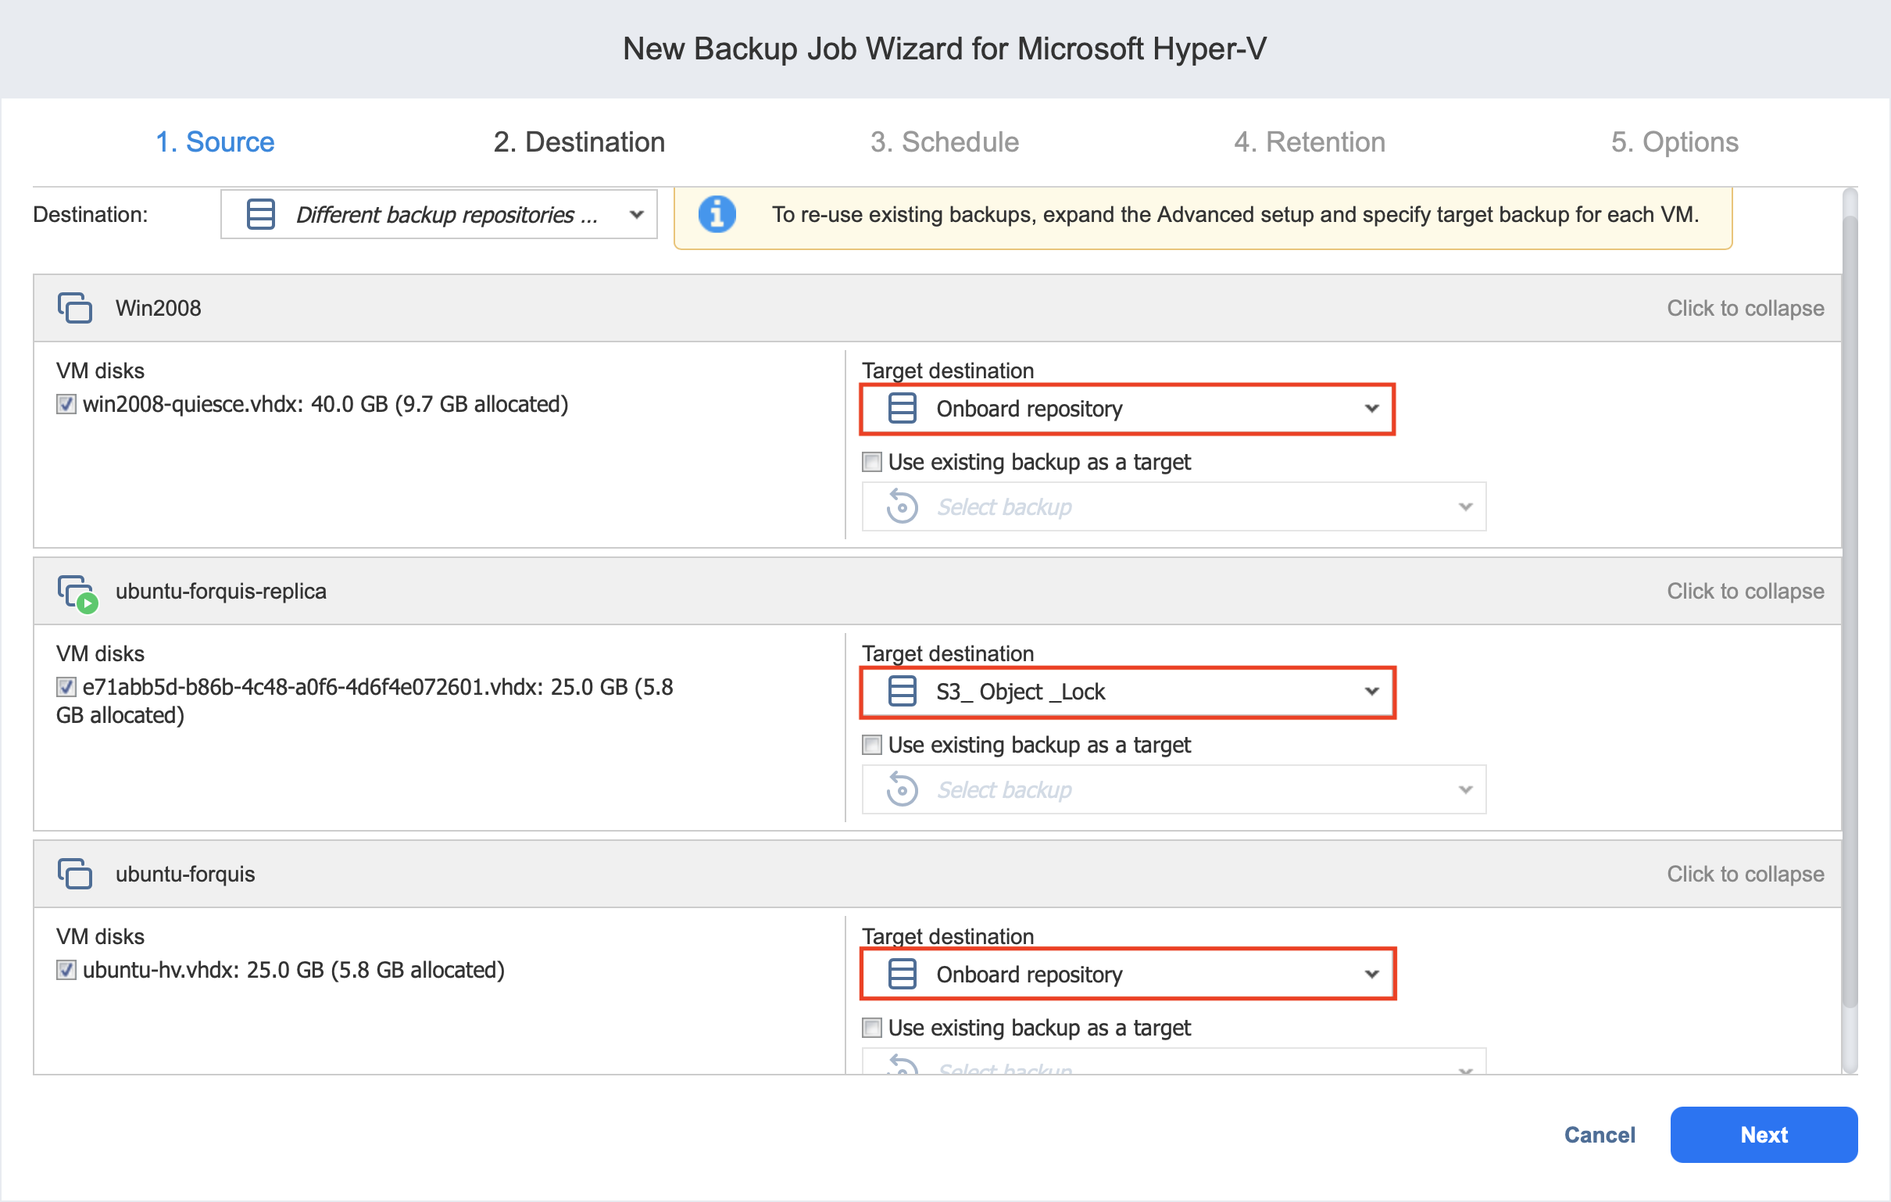
Task: Click the restore icon in ubuntu-forquis-replica's Select backup field
Action: (903, 790)
